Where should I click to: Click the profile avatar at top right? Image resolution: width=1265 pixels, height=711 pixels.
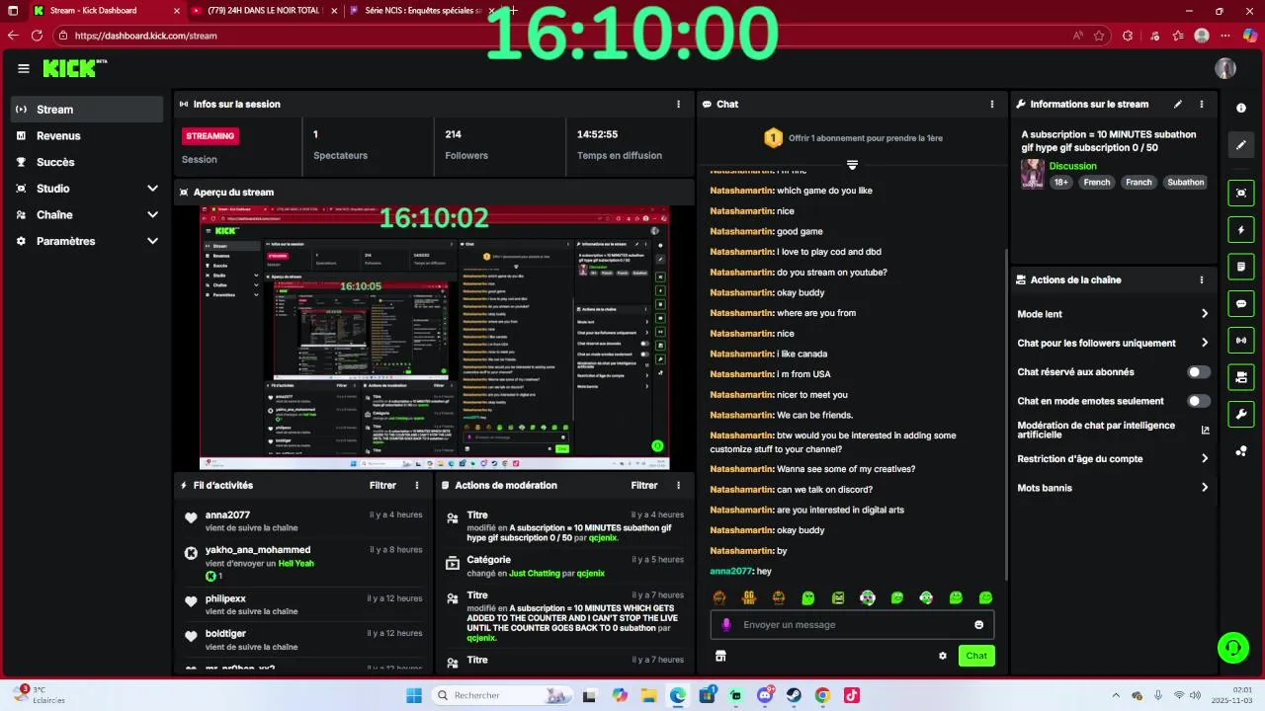[1225, 68]
